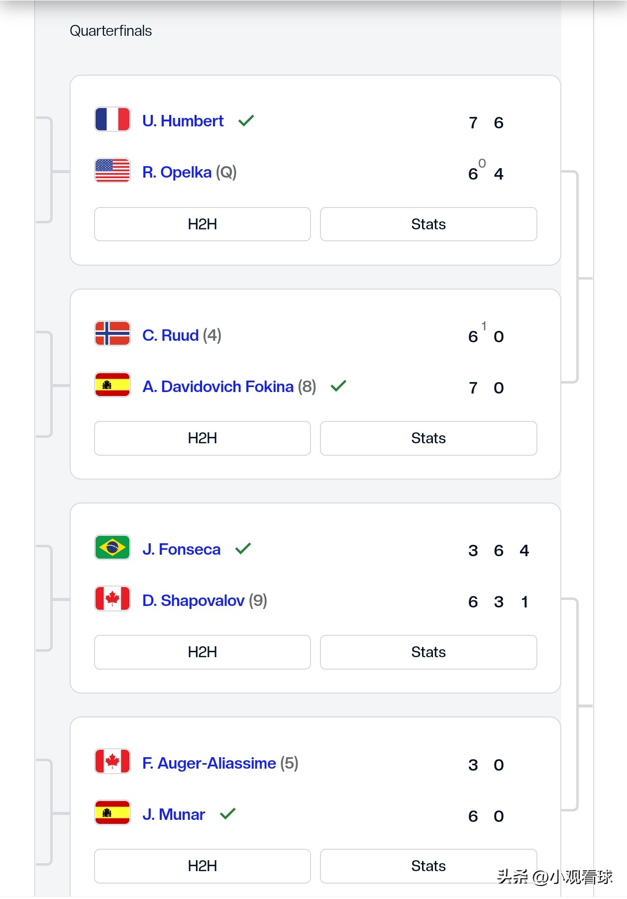View Stats for Fonseca vs Shapovalov
627x899 pixels.
click(x=428, y=652)
